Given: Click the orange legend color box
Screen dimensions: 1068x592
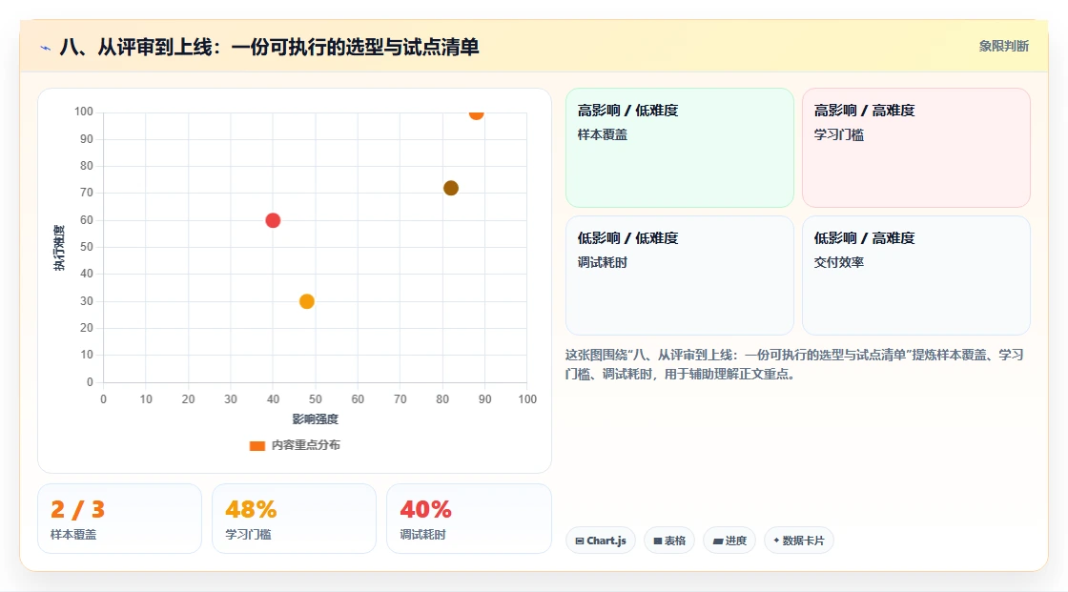Looking at the screenshot, I should [x=257, y=446].
